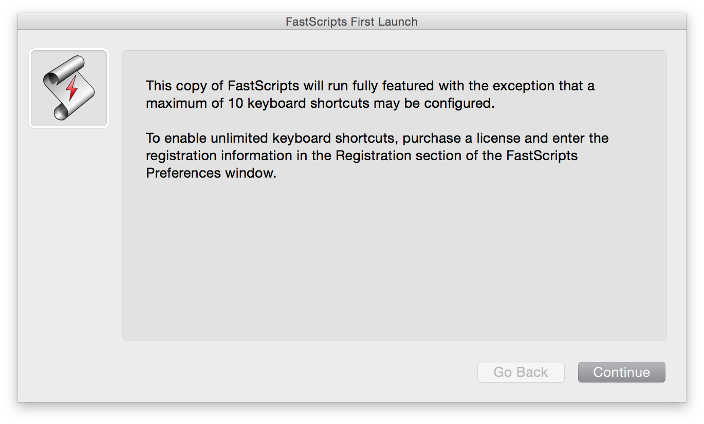Click the FastScripts First Launch title bar
Image resolution: width=704 pixels, height=424 pixels.
[351, 22]
